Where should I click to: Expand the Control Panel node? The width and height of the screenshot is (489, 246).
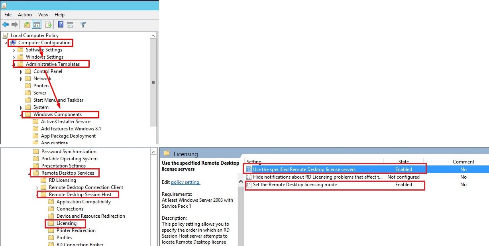point(21,72)
